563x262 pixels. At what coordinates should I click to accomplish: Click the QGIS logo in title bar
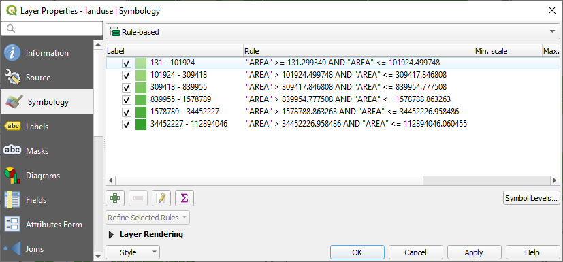(x=11, y=10)
